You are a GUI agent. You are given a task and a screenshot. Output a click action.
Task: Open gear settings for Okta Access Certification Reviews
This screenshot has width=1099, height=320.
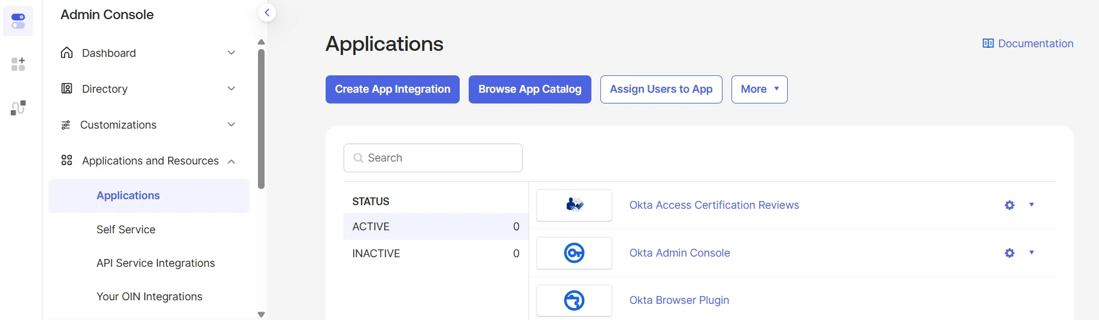[x=1010, y=205]
